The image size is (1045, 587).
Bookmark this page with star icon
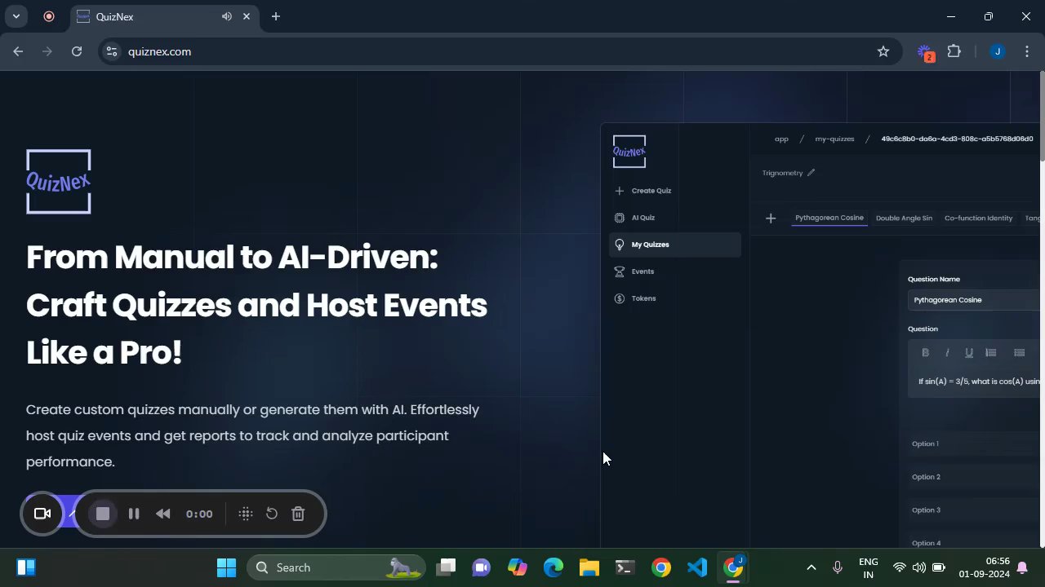point(883,51)
